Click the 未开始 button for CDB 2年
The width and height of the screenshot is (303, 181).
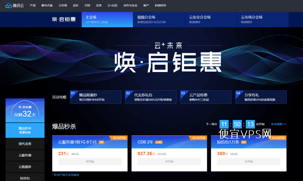[169, 161]
